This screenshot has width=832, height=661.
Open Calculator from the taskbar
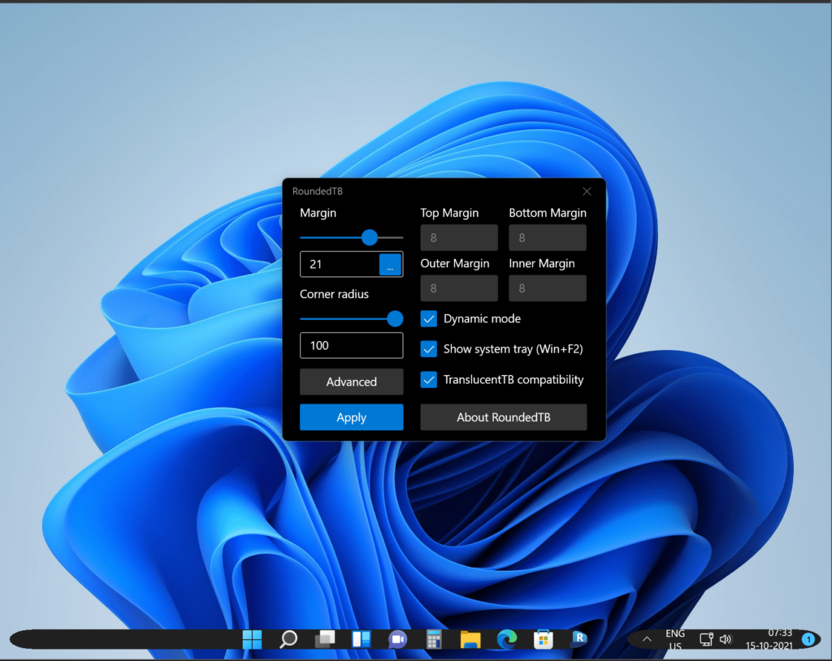[x=434, y=639]
